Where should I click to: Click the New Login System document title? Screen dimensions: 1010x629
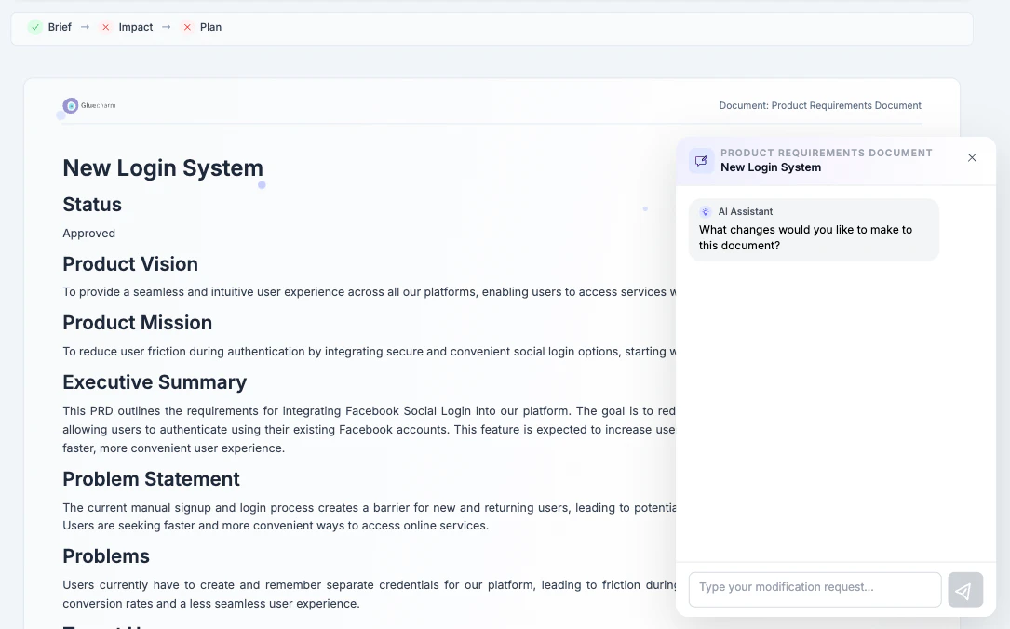163,168
